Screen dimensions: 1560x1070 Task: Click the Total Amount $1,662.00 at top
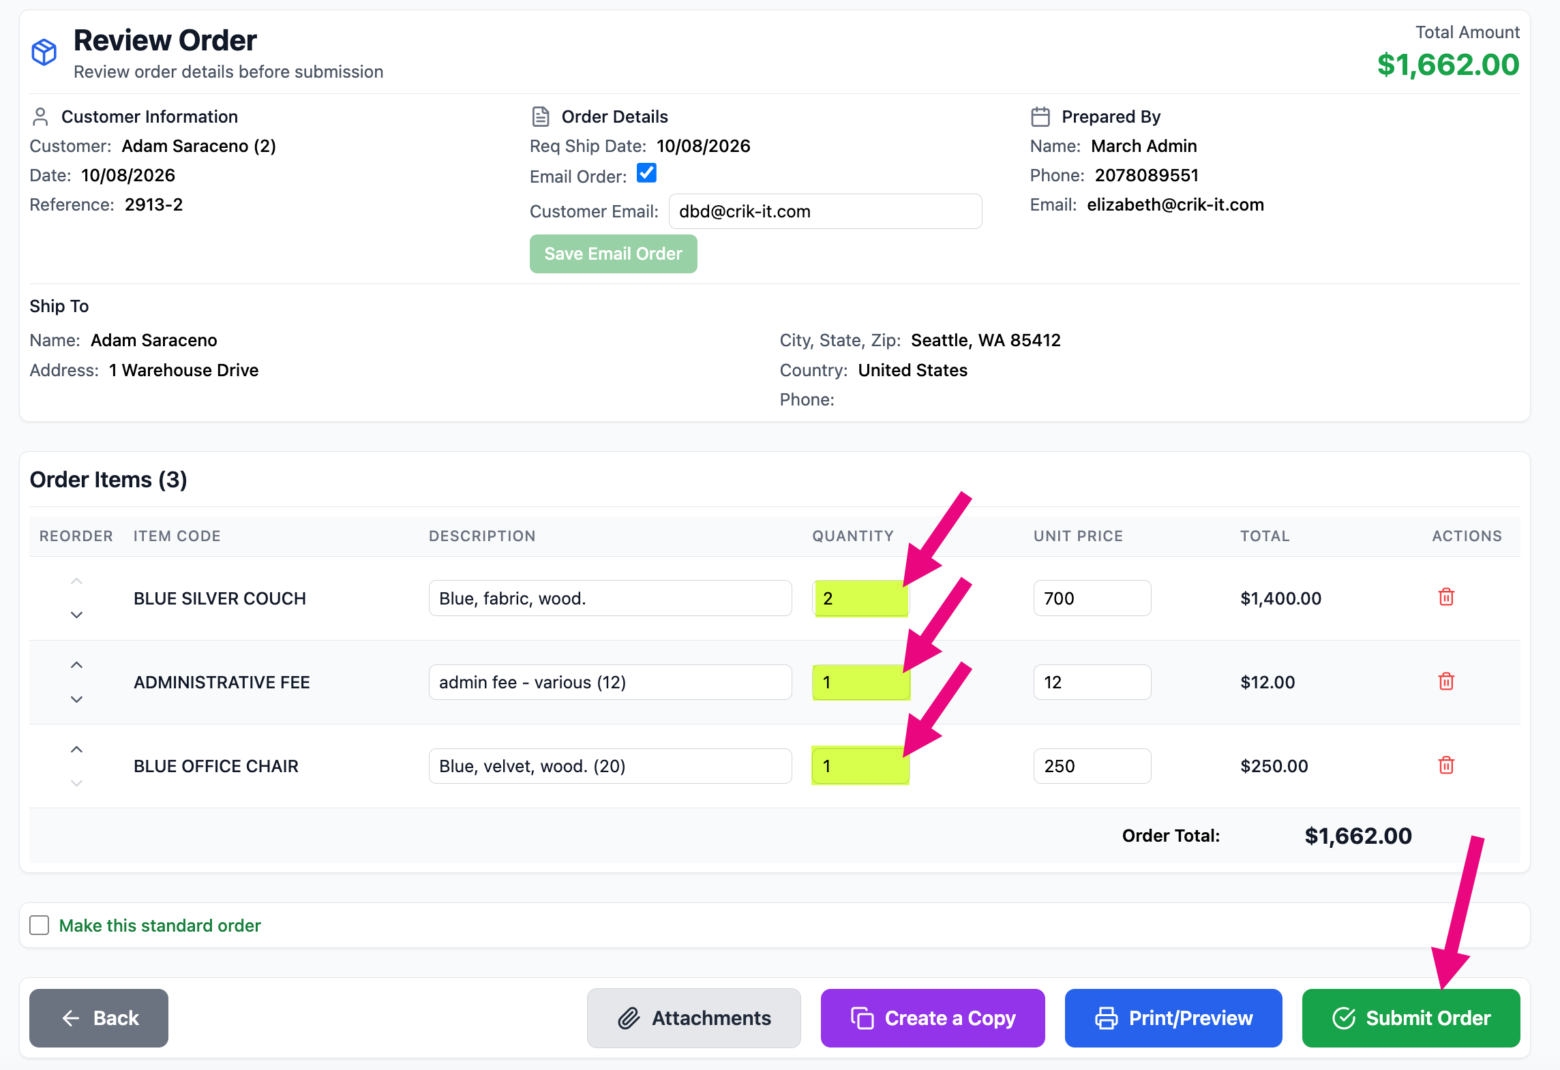coord(1447,65)
